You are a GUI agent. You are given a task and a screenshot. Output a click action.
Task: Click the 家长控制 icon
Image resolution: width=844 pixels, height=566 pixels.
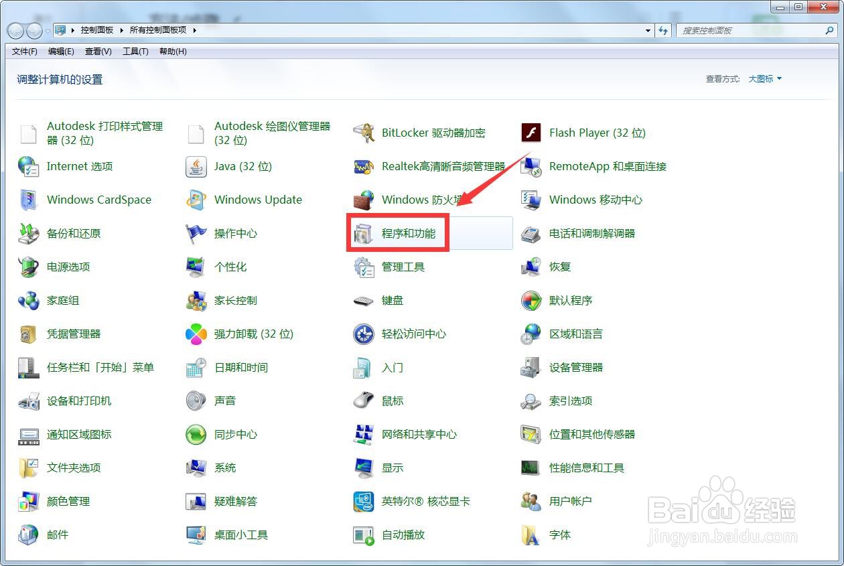point(196,300)
